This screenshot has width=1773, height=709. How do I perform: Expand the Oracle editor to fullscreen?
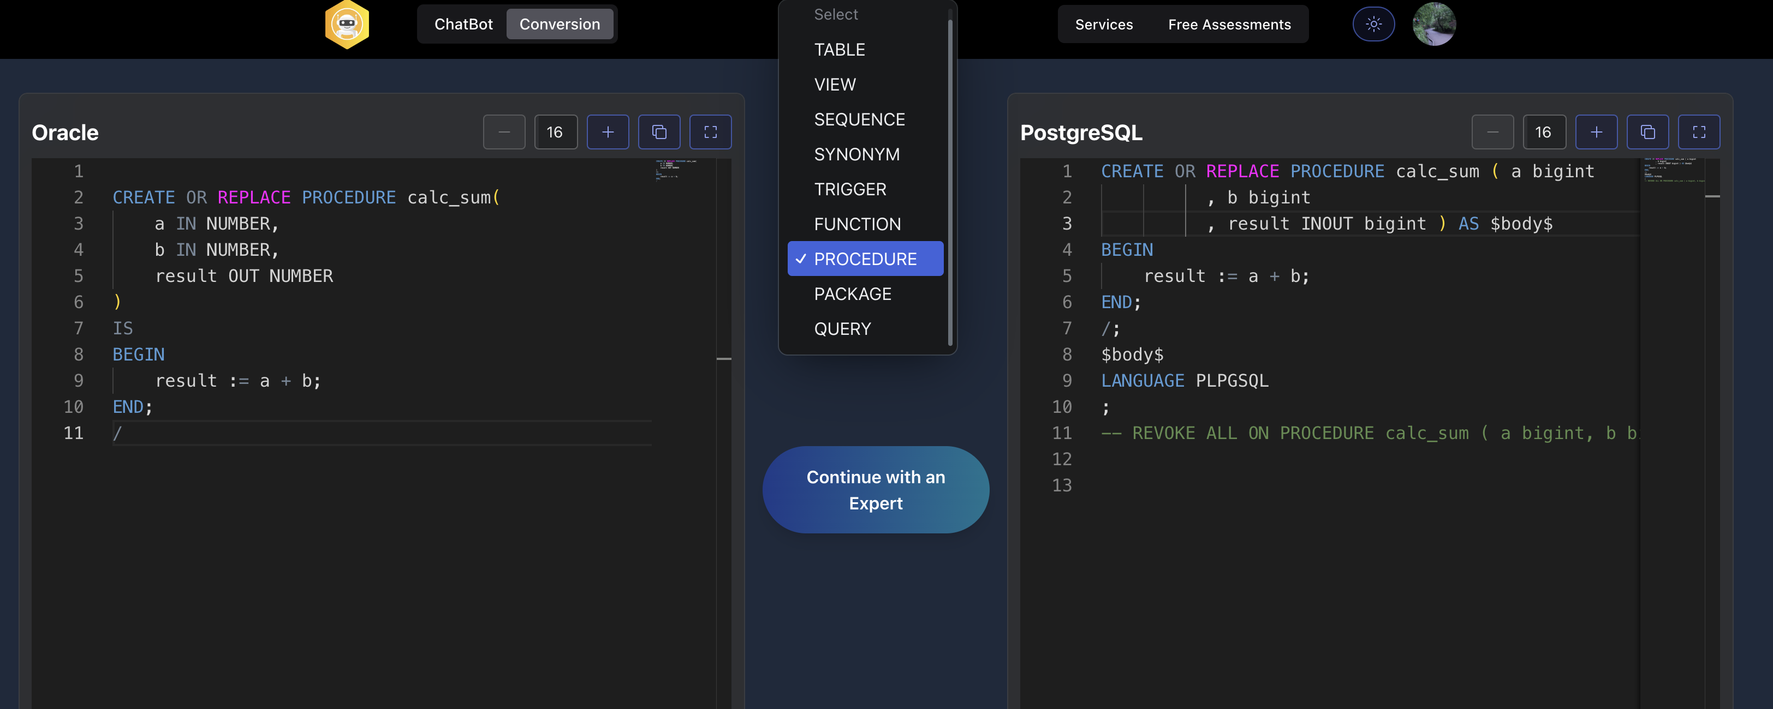(x=710, y=132)
